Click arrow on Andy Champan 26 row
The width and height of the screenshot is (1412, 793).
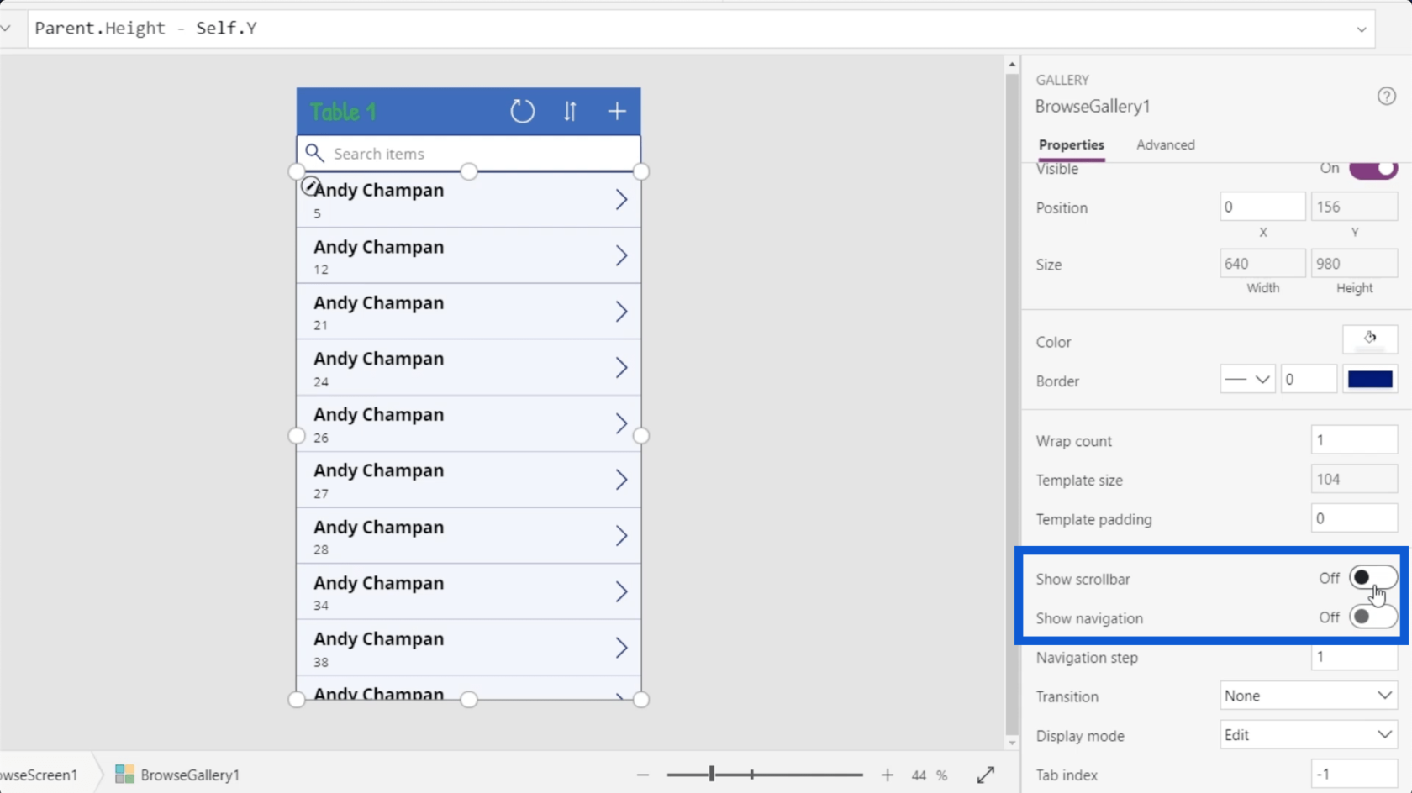(621, 423)
